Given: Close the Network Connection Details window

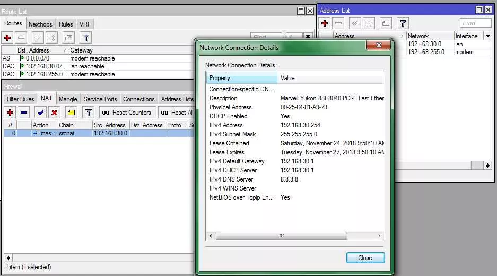Looking at the screenshot, I should pyautogui.click(x=379, y=45).
